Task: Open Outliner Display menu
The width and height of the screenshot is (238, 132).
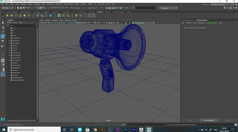Action: 9,22
